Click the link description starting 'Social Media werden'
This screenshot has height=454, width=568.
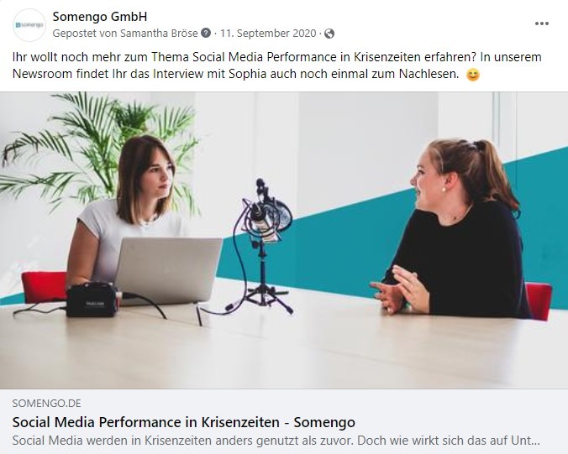(276, 441)
